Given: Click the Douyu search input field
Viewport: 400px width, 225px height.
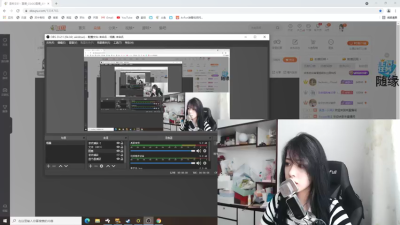Looking at the screenshot, I should click(261, 28).
